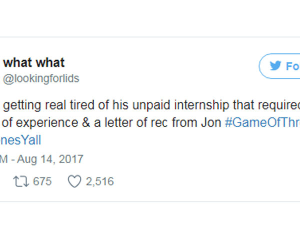Click the 675 retweet count
The width and height of the screenshot is (300, 246).
(42, 181)
